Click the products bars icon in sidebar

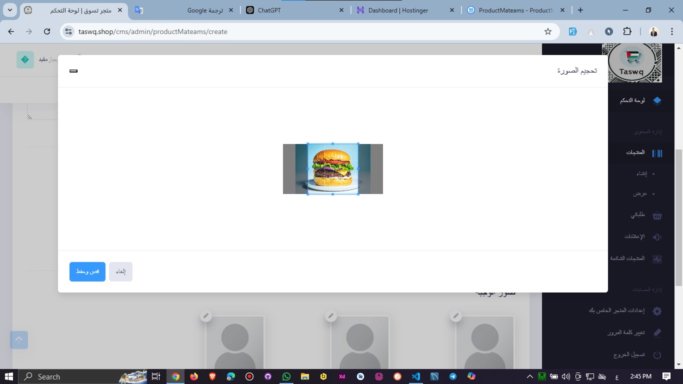coord(657,153)
